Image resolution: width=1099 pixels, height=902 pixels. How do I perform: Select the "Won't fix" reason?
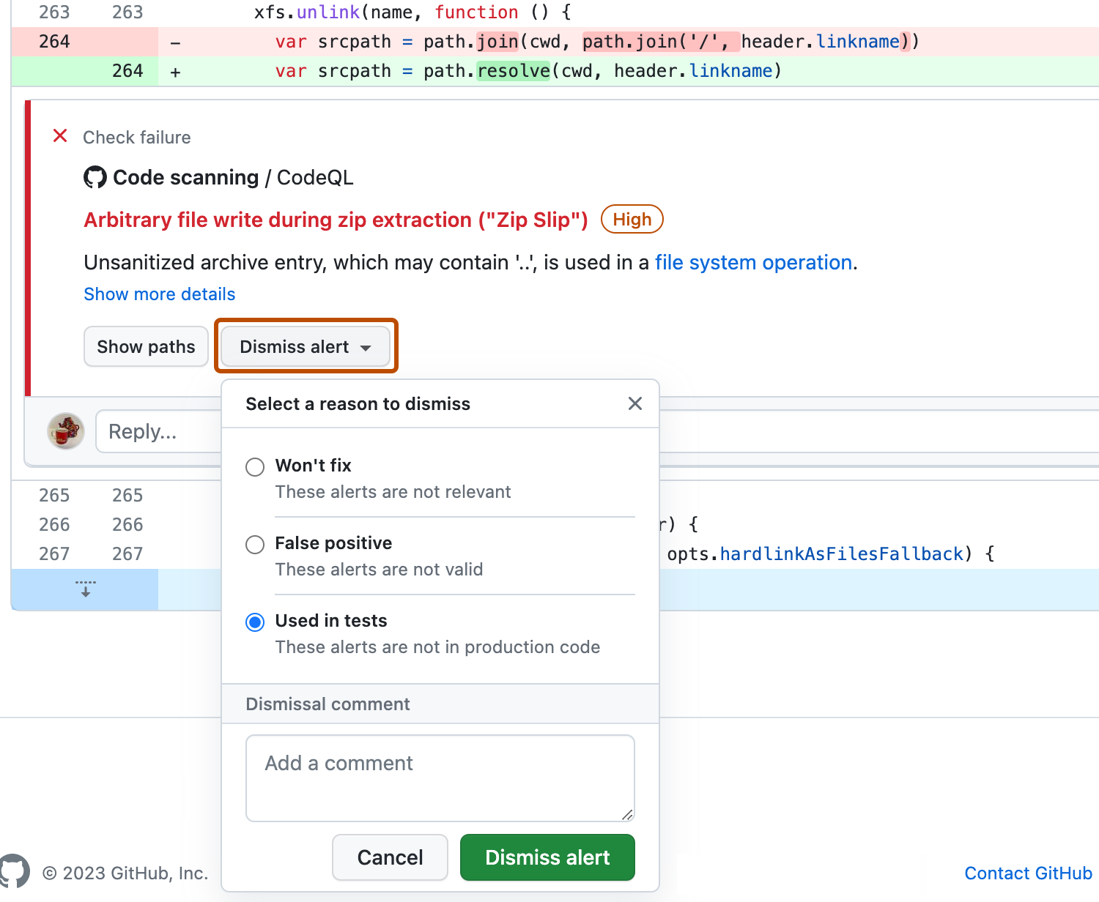tap(254, 466)
